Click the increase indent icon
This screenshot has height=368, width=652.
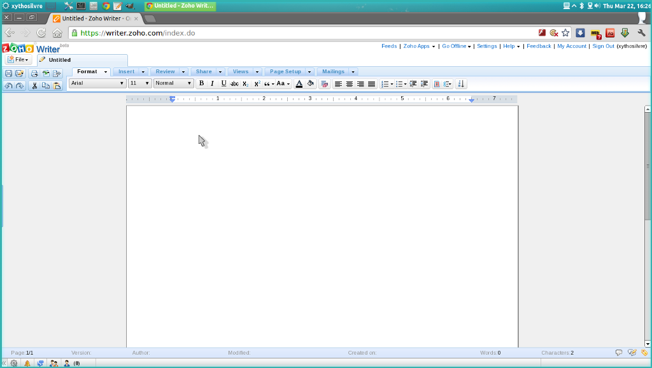(424, 83)
